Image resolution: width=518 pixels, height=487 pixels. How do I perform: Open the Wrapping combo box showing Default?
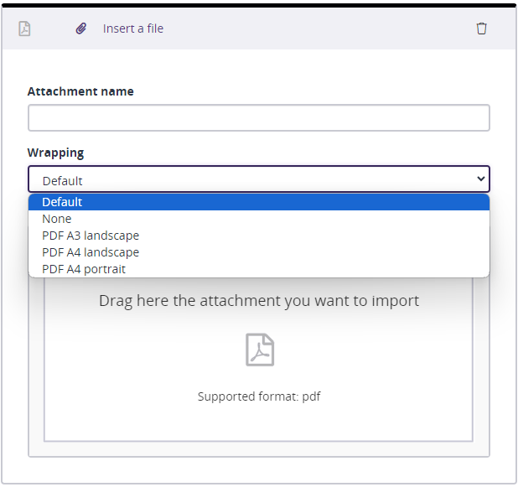tap(251, 179)
